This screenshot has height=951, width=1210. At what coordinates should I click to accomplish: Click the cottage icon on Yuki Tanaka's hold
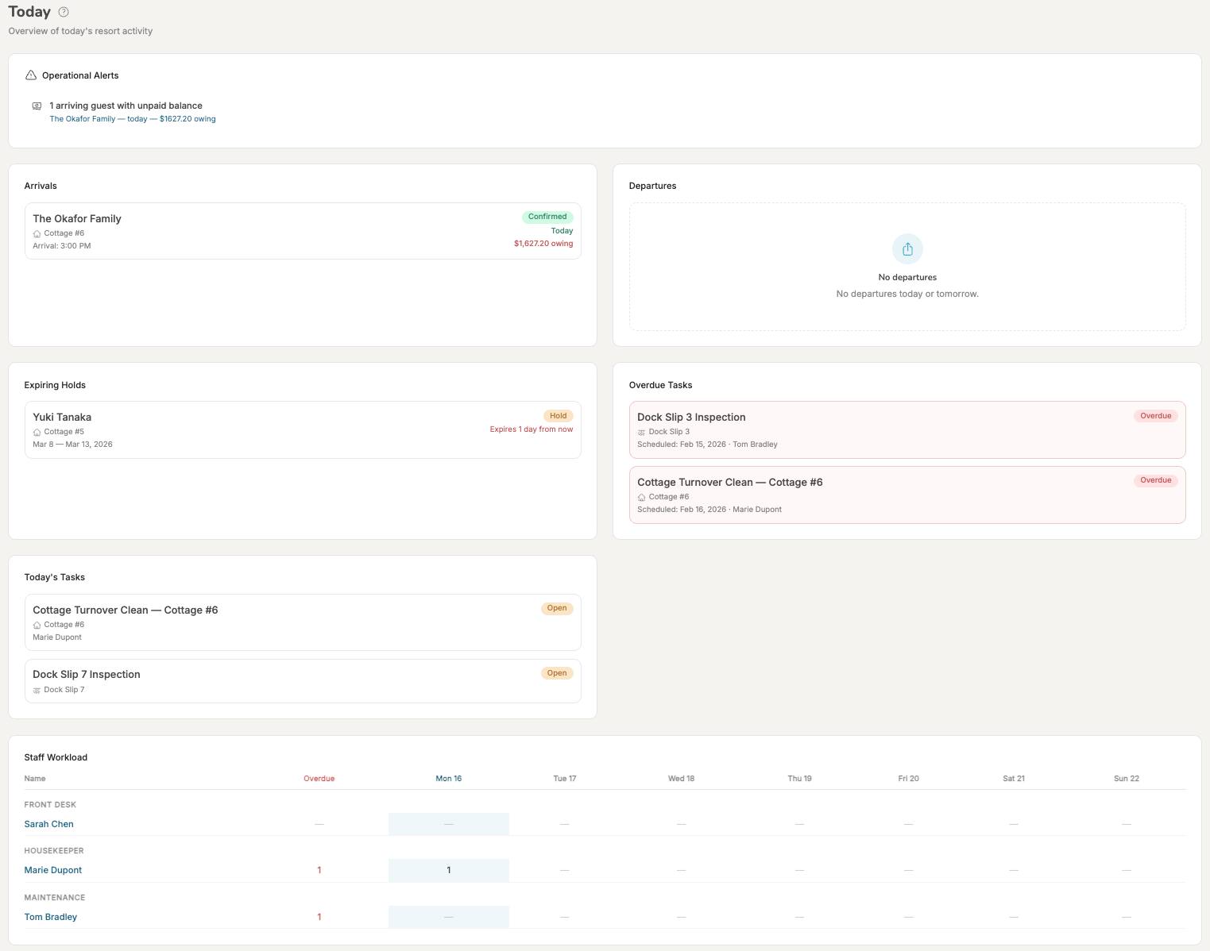tap(36, 432)
